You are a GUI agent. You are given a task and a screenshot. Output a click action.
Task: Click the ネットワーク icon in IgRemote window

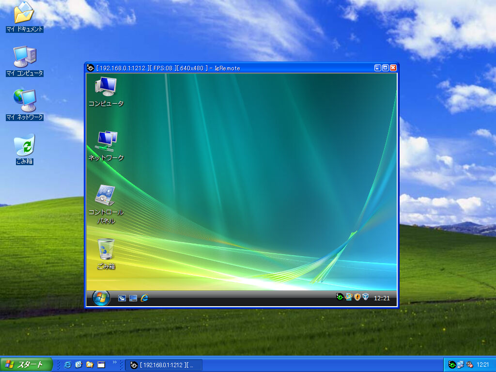click(x=106, y=146)
